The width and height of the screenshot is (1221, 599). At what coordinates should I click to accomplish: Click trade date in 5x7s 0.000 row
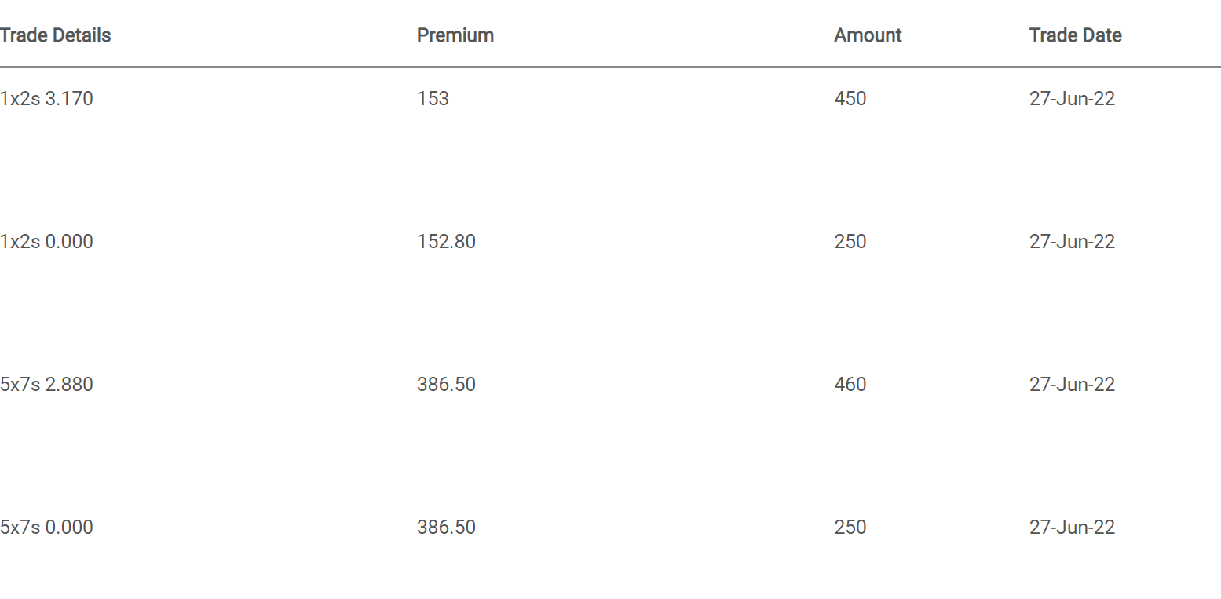pyautogui.click(x=1073, y=528)
